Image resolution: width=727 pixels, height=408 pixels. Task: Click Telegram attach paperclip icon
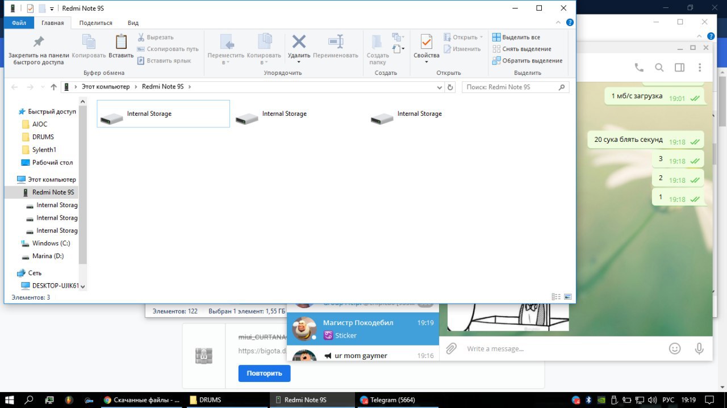pyautogui.click(x=451, y=348)
